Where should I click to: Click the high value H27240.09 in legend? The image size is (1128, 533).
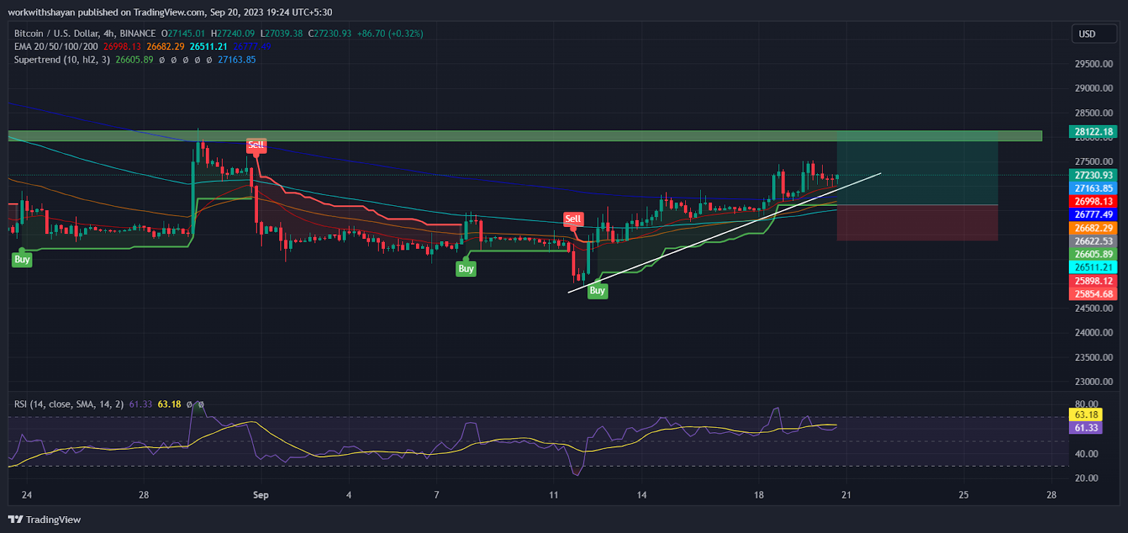[233, 33]
